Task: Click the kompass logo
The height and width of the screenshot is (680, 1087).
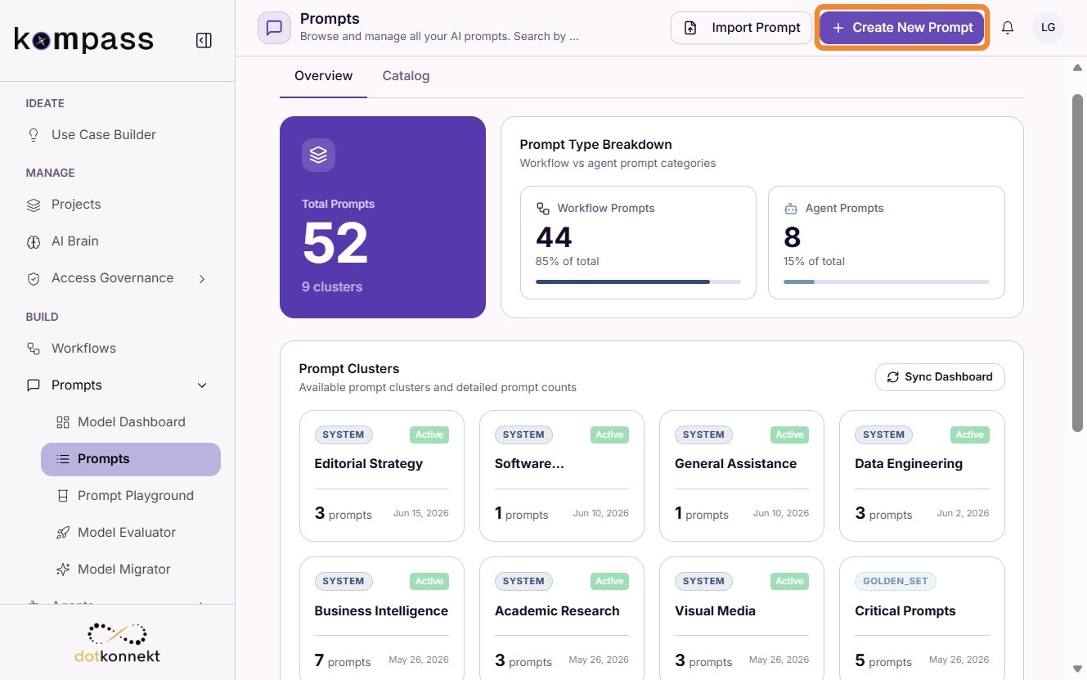Action: coord(84,39)
